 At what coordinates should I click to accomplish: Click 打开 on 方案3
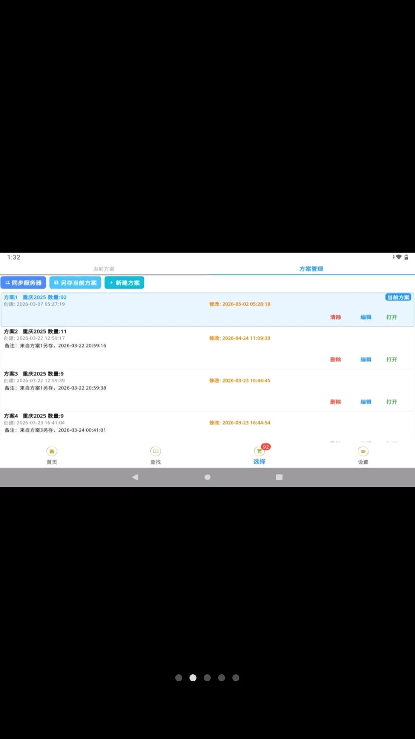pos(392,402)
